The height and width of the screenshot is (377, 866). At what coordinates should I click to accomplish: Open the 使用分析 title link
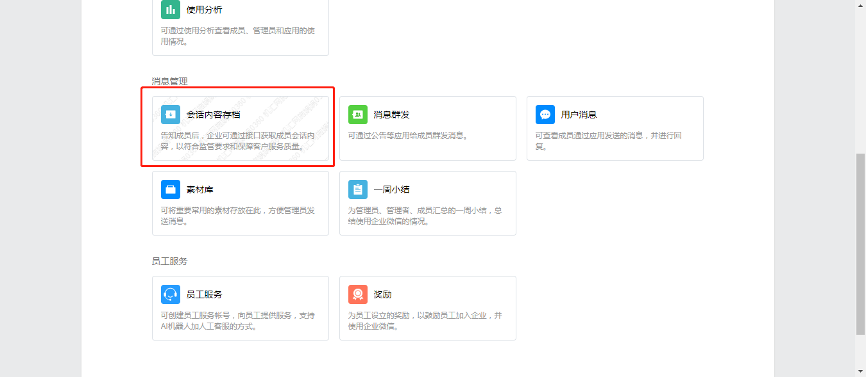[x=204, y=10]
